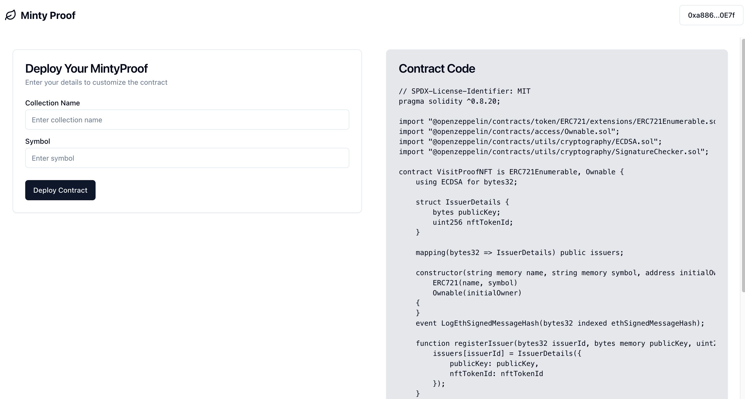745x399 pixels.
Task: Click the ERC721Enumerable import line
Action: [557, 121]
